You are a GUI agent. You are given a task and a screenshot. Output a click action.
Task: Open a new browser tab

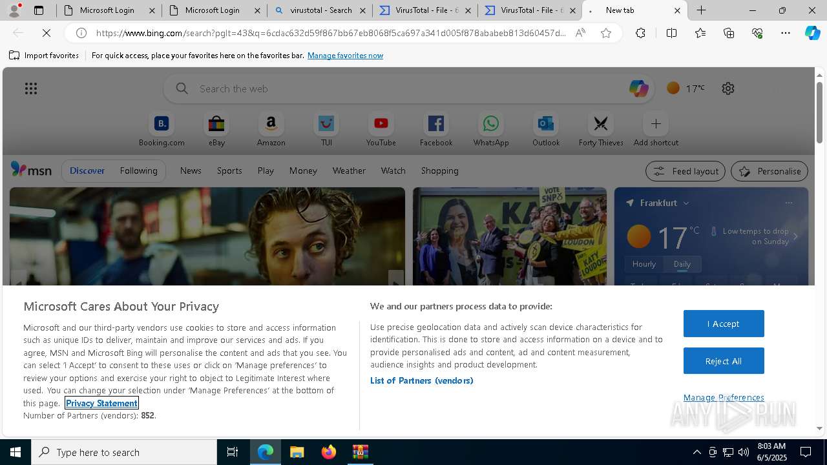pyautogui.click(x=702, y=10)
